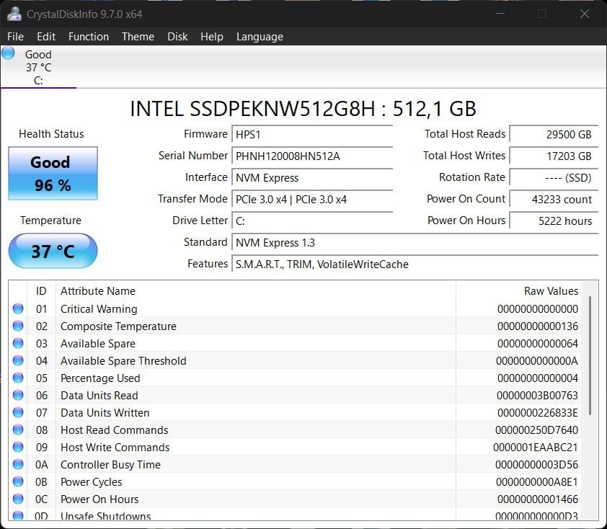
Task: Click status orb for Critical Warning row
Action: click(18, 308)
